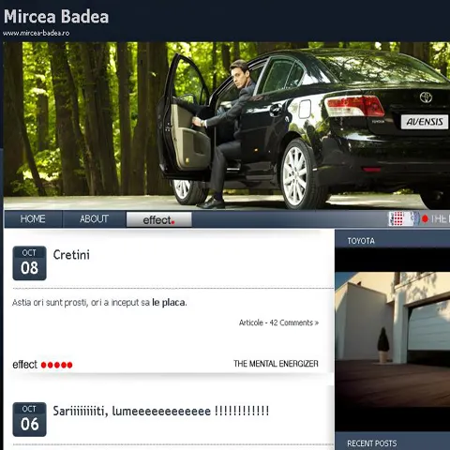The image size is (450, 450).
Task: Open the Articole category link
Action: (251, 322)
